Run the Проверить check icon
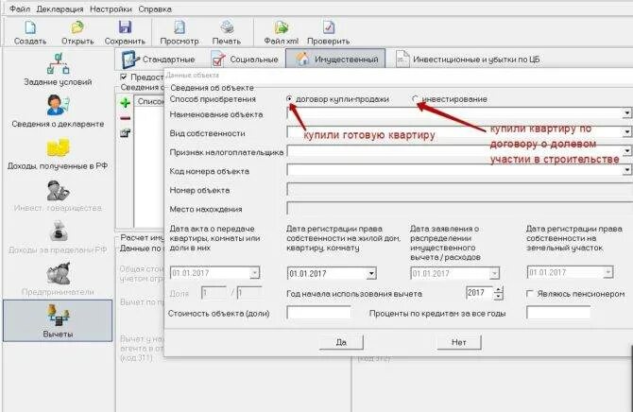Viewport: 633px width, 412px height. [x=328, y=27]
